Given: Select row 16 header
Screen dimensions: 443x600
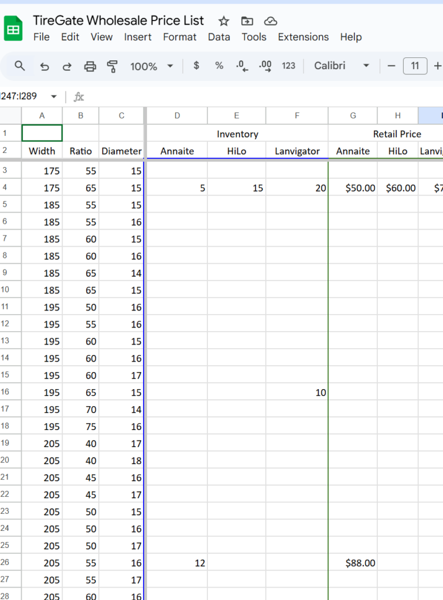Looking at the screenshot, I should point(11,392).
